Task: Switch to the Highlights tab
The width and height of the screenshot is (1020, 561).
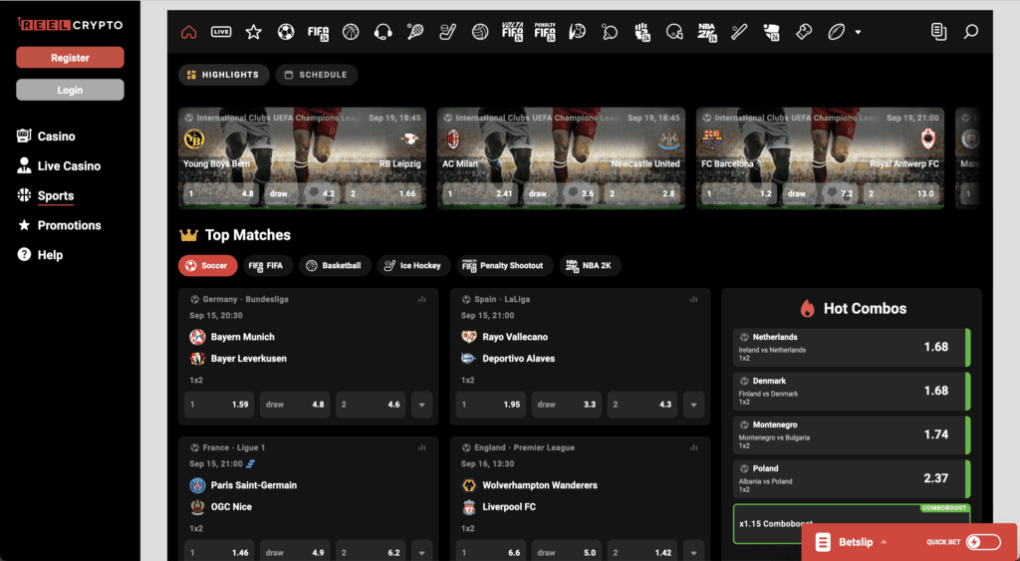Action: [222, 75]
